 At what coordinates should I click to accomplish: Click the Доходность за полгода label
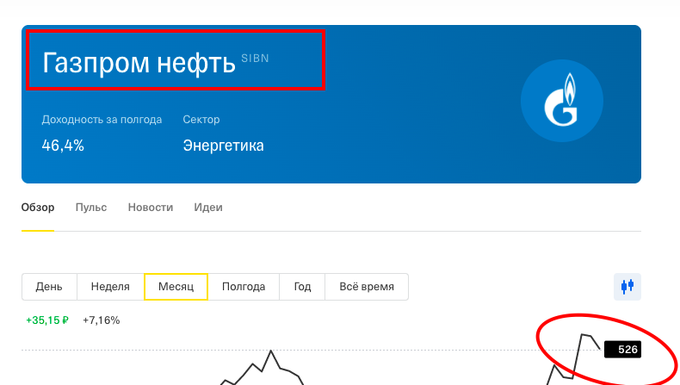coord(102,120)
